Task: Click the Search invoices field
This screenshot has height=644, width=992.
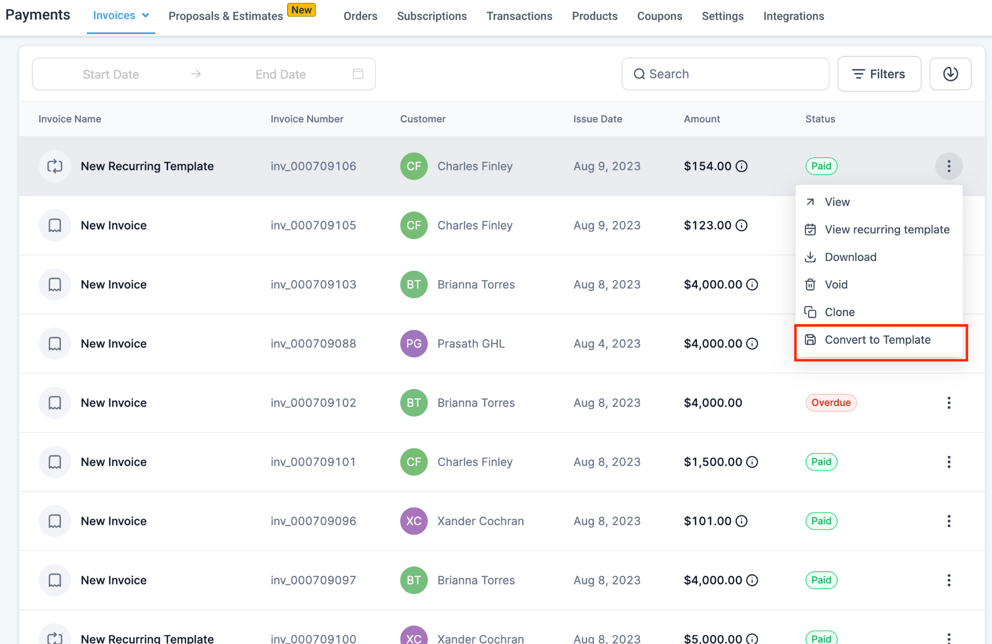Action: tap(725, 74)
